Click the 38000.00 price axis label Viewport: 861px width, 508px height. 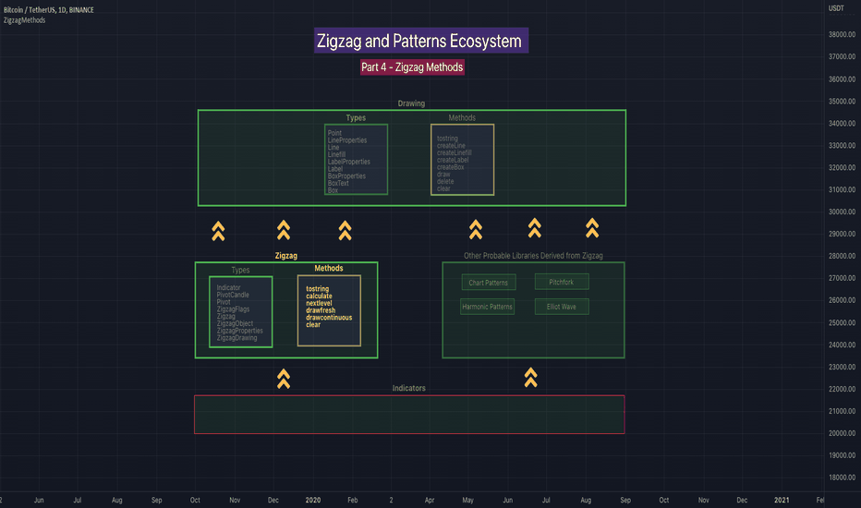tap(842, 34)
